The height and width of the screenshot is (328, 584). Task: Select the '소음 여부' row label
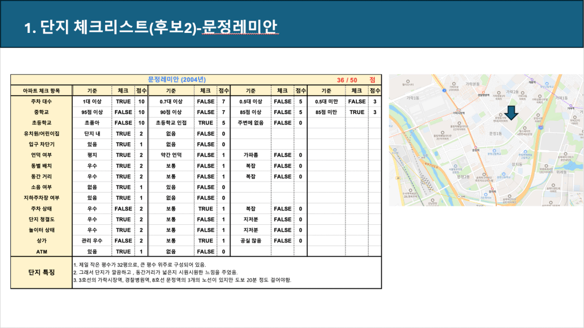[x=42, y=187]
